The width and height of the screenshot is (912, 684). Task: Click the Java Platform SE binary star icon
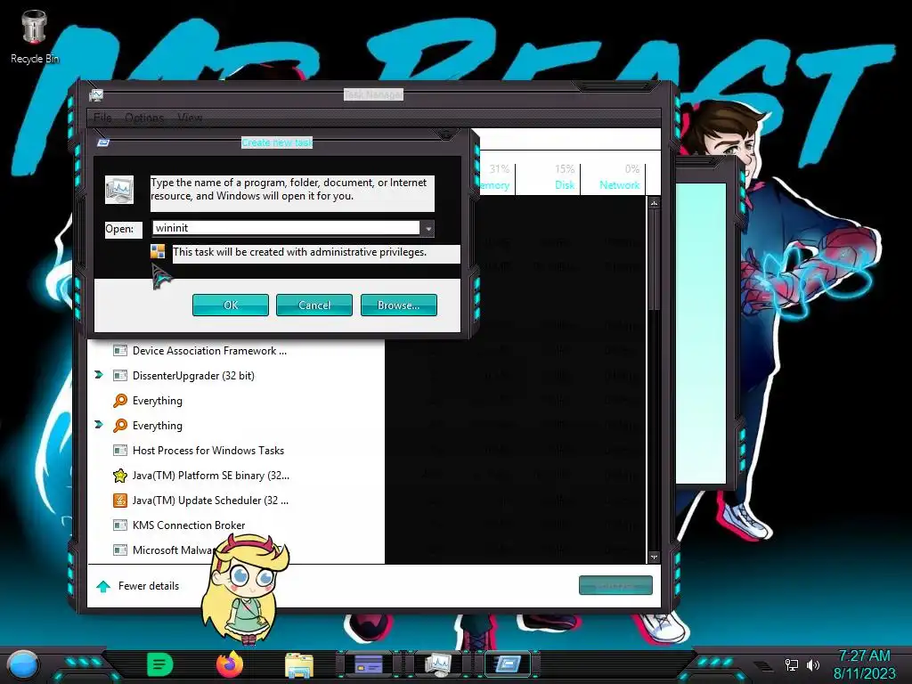120,476
